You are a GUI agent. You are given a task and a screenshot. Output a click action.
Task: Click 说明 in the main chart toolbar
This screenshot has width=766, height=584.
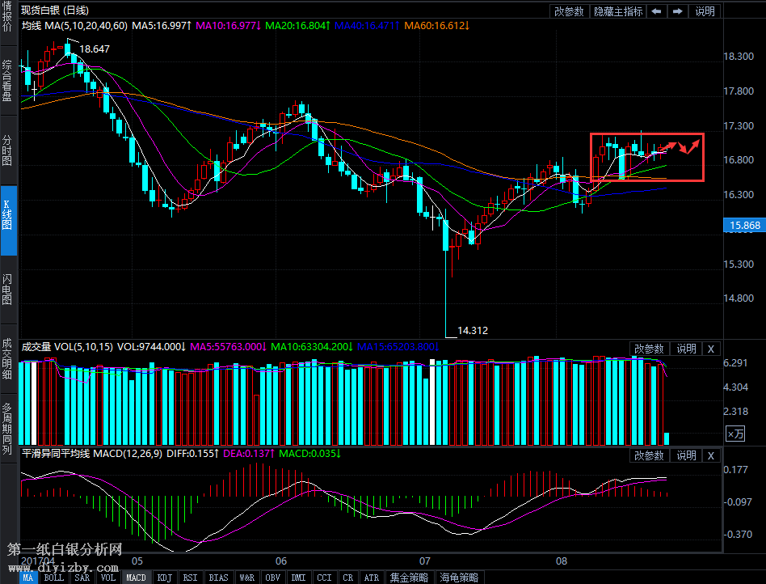705,11
